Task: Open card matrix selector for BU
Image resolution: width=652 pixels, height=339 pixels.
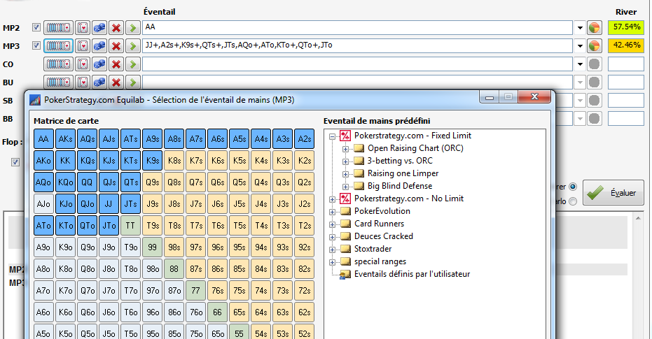Action: (x=58, y=82)
